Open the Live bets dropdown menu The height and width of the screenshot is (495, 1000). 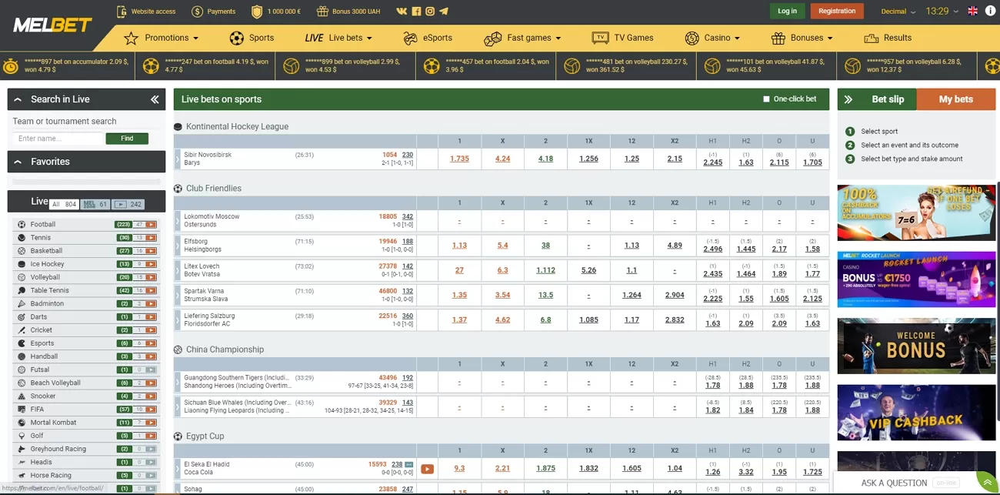click(338, 38)
